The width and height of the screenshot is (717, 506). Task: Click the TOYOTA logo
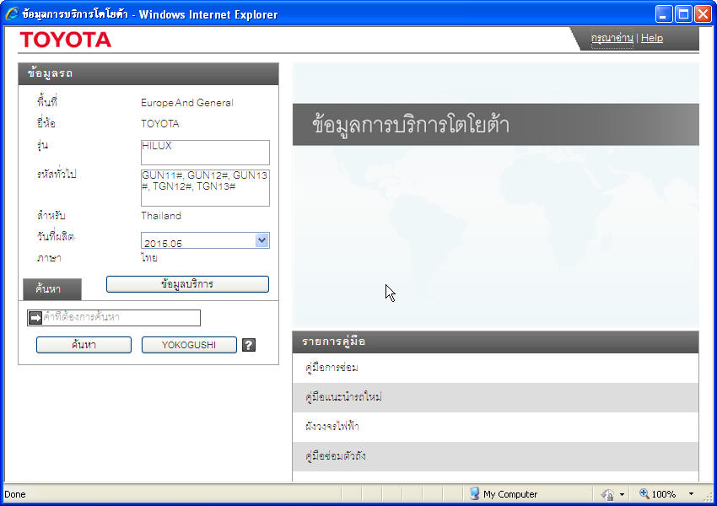(x=66, y=40)
